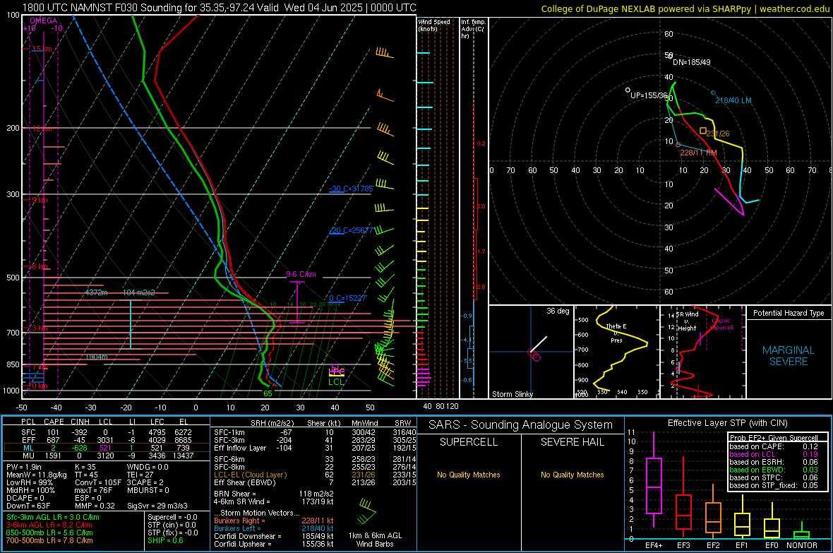Click the 104 m2s2 effective SRH label
Image resolution: width=833 pixels, height=553 pixels.
(138, 292)
